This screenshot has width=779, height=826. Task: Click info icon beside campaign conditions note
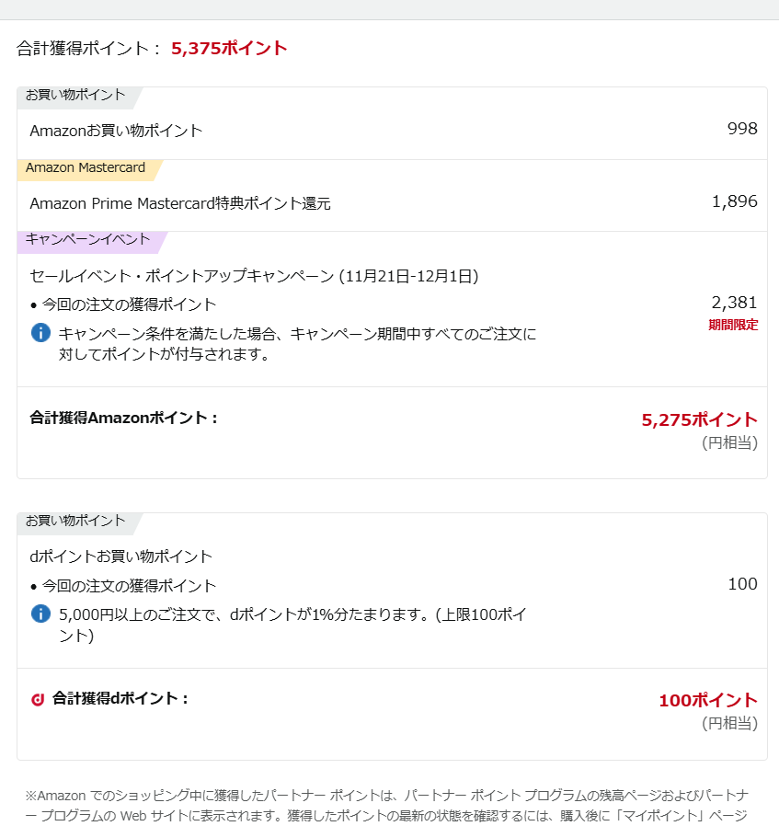(x=40, y=332)
